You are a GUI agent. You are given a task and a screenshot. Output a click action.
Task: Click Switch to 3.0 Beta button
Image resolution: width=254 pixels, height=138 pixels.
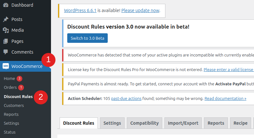click(x=87, y=38)
